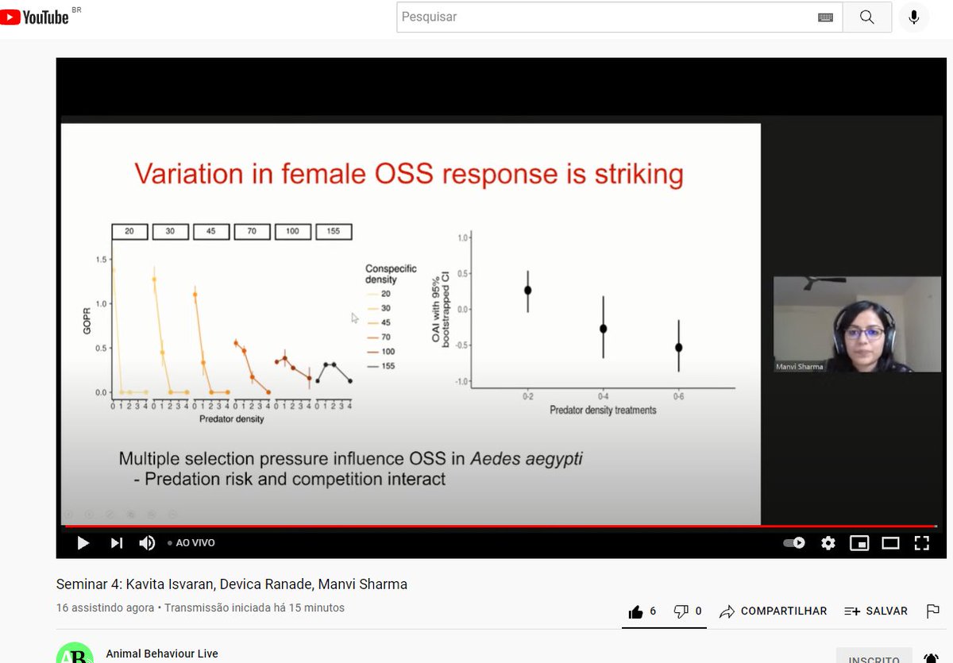Focus the Pesquisar search field
This screenshot has width=953, height=663.
click(x=607, y=17)
